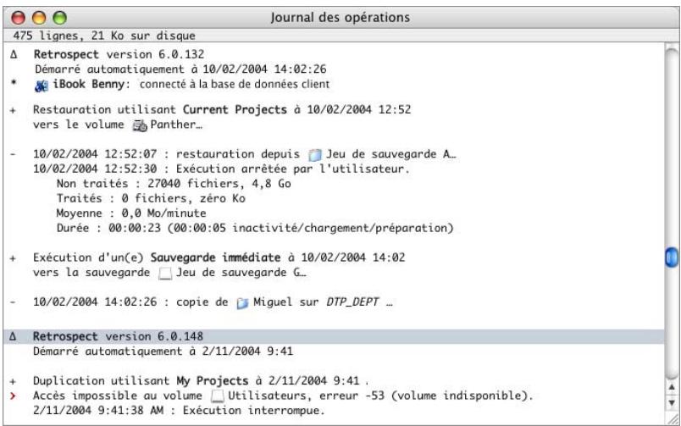
Task: Click the scroll down arrow
Action: click(x=672, y=402)
